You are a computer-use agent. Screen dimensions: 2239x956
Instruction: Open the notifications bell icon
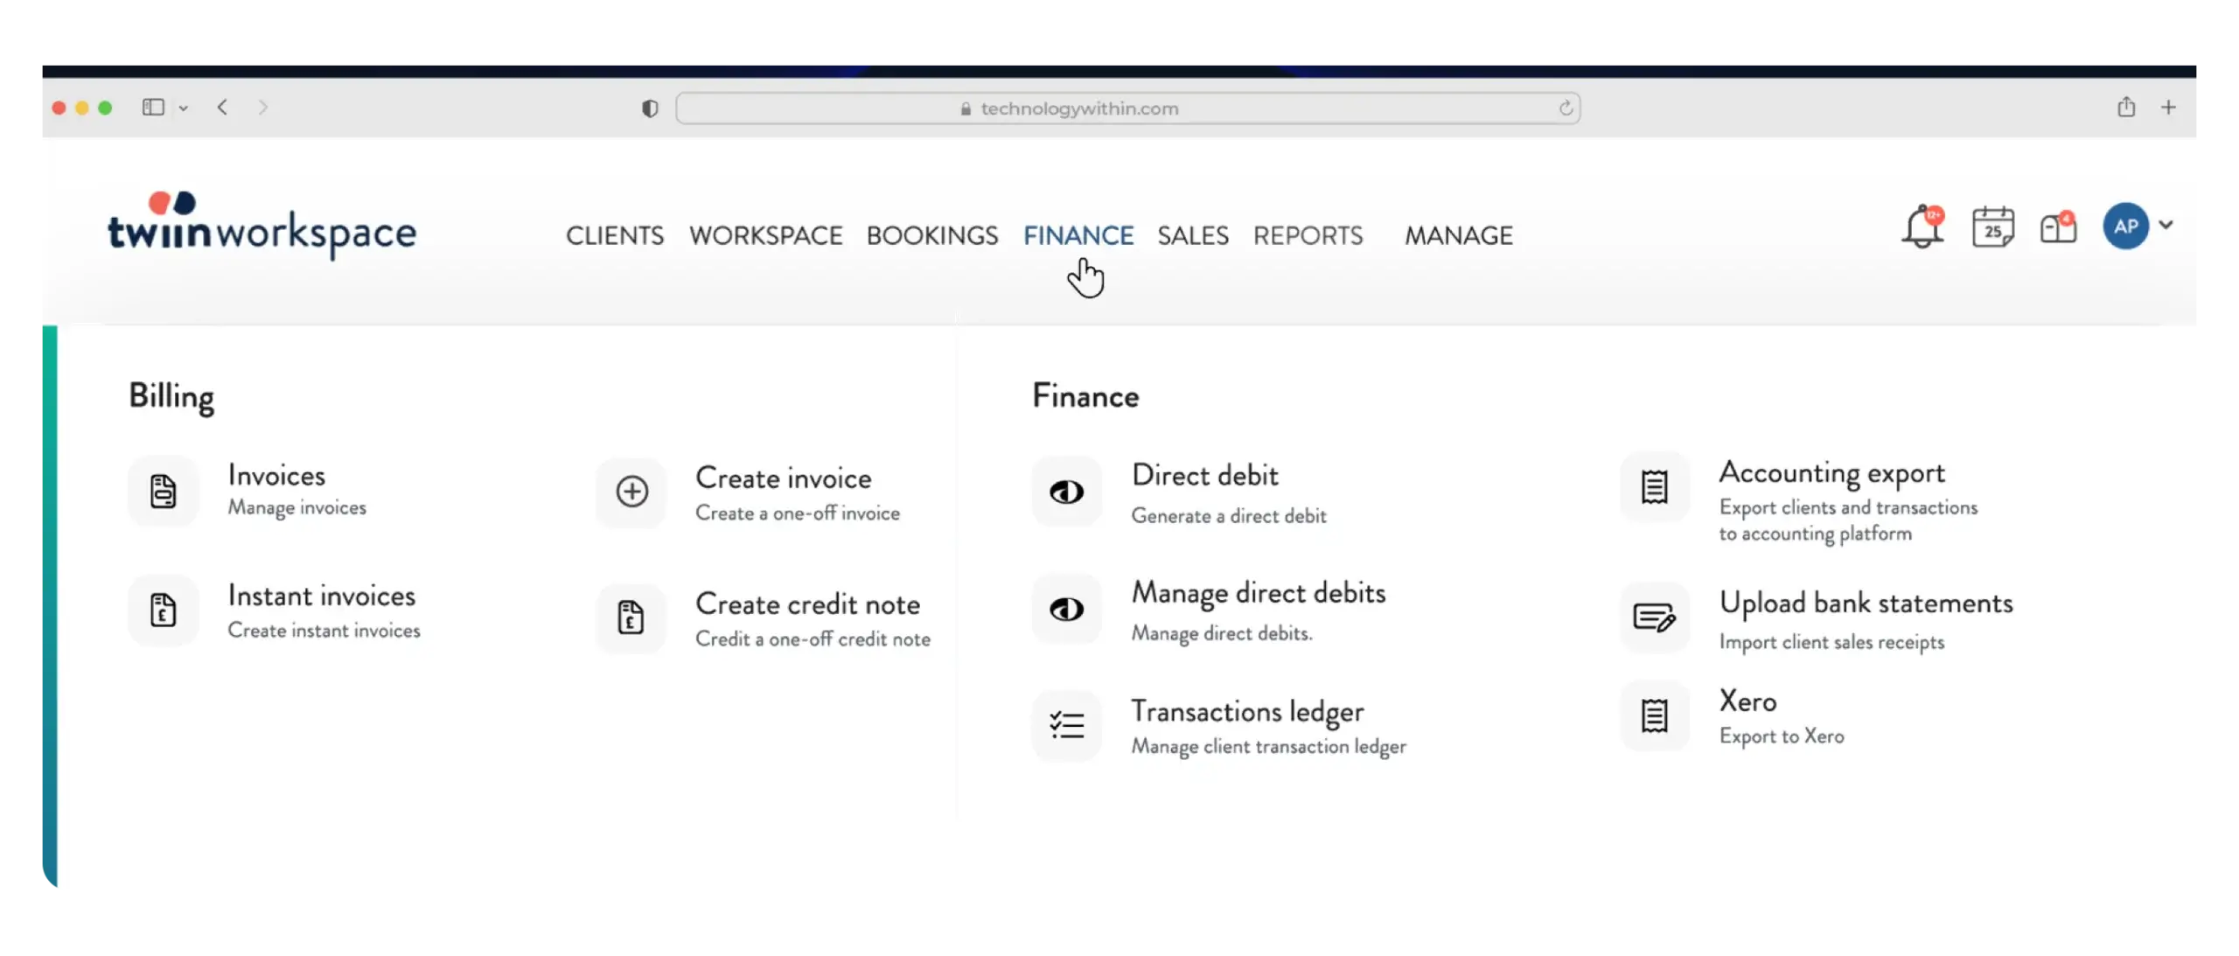(x=1922, y=227)
